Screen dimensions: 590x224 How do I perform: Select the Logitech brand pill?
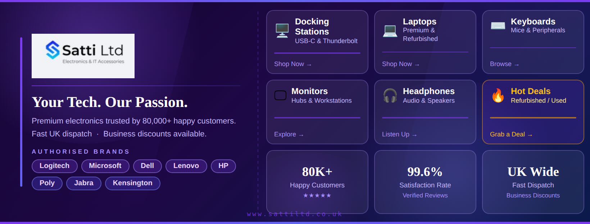point(55,166)
